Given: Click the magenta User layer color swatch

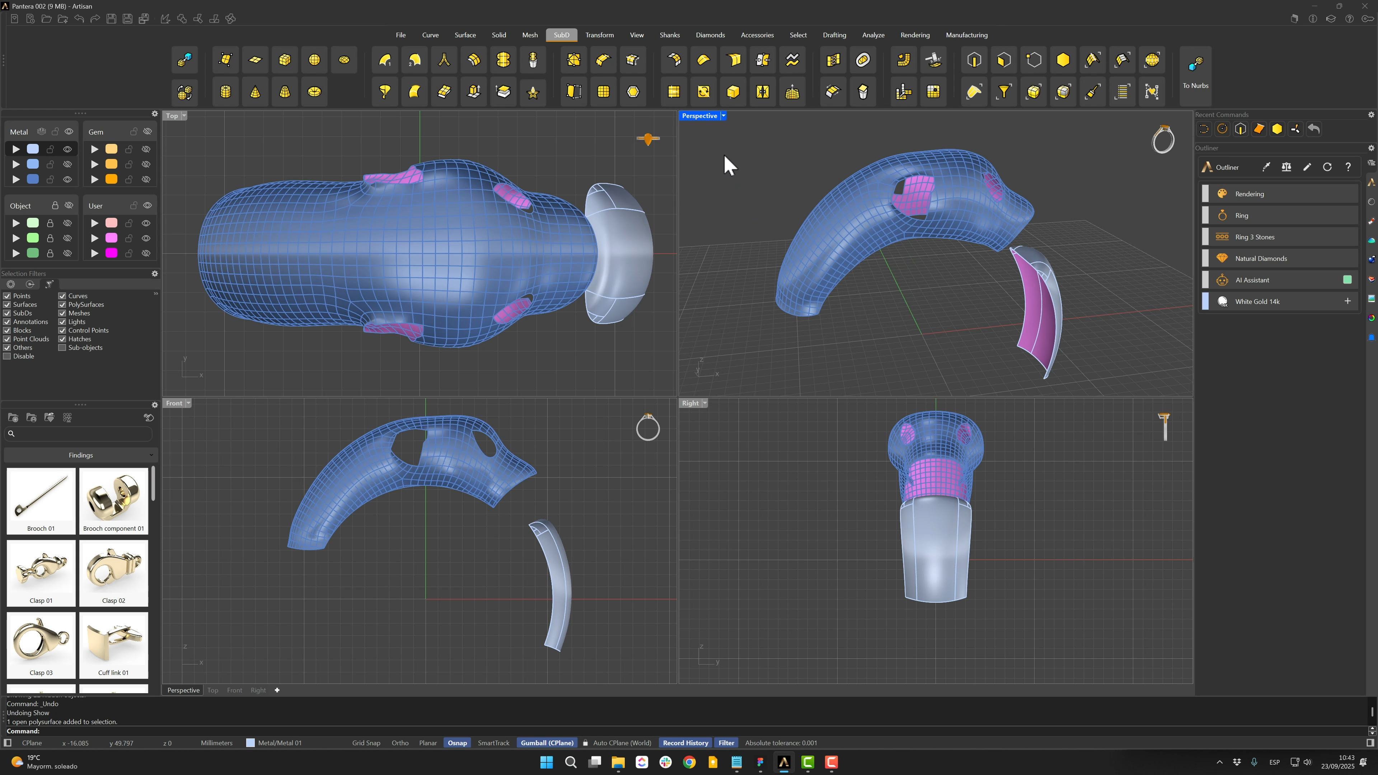Looking at the screenshot, I should 111,253.
